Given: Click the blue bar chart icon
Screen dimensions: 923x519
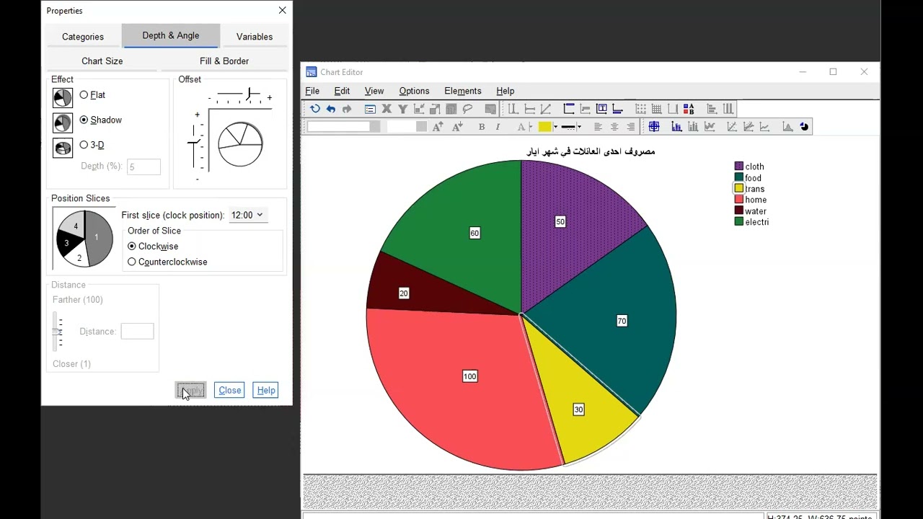Looking at the screenshot, I should 676,127.
